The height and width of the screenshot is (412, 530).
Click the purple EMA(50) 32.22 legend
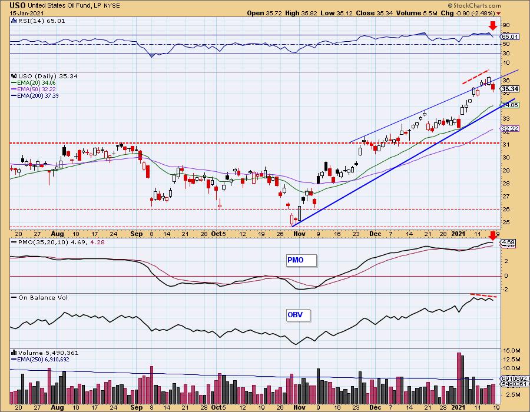click(x=34, y=89)
